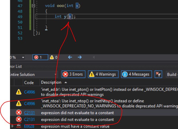Image resolution: width=178 pixels, height=129 pixels.
Task: Toggle the 4 Warnings filter
Action: point(103,74)
